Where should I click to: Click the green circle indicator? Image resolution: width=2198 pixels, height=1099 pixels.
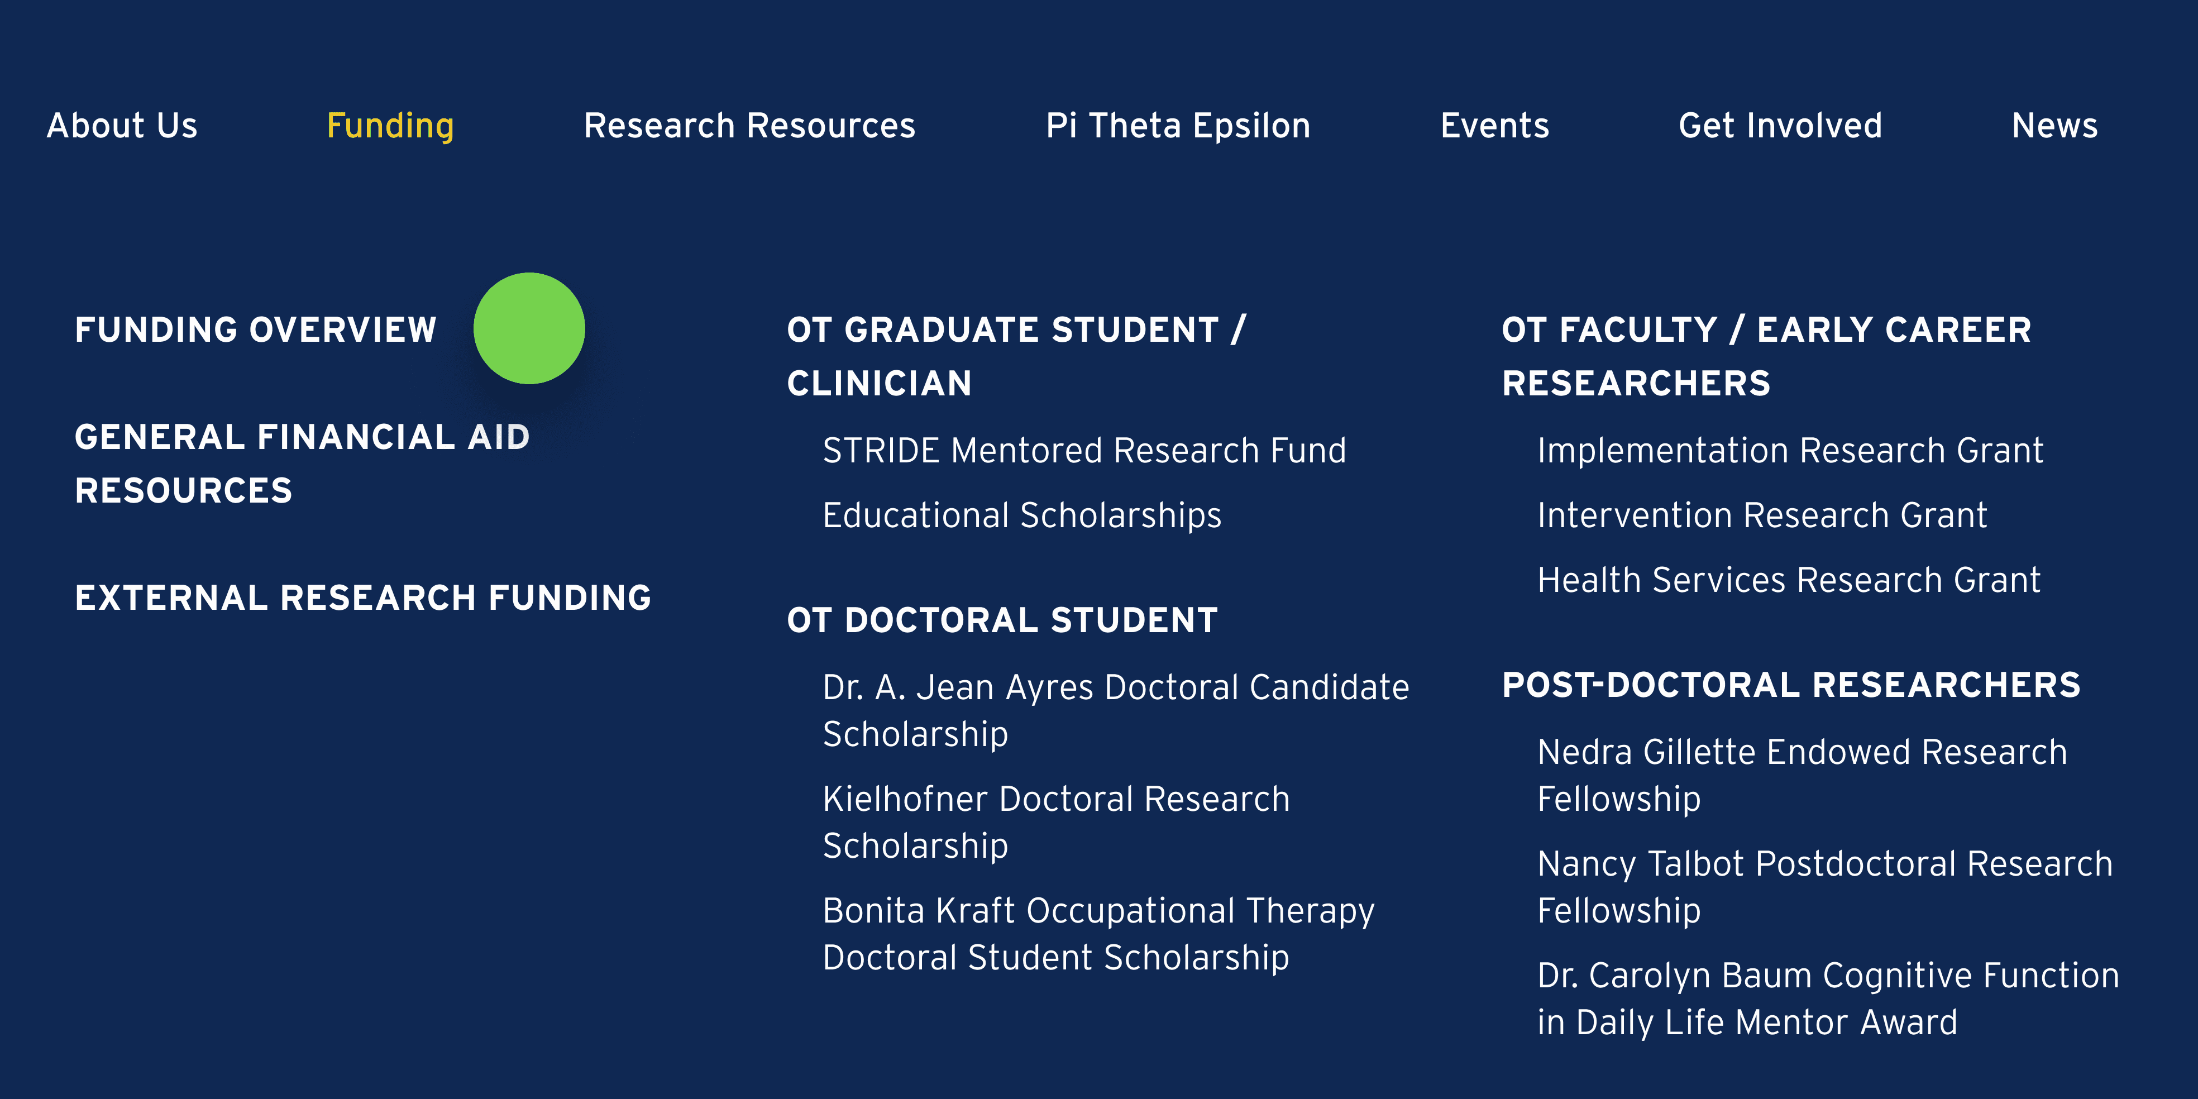click(x=529, y=328)
